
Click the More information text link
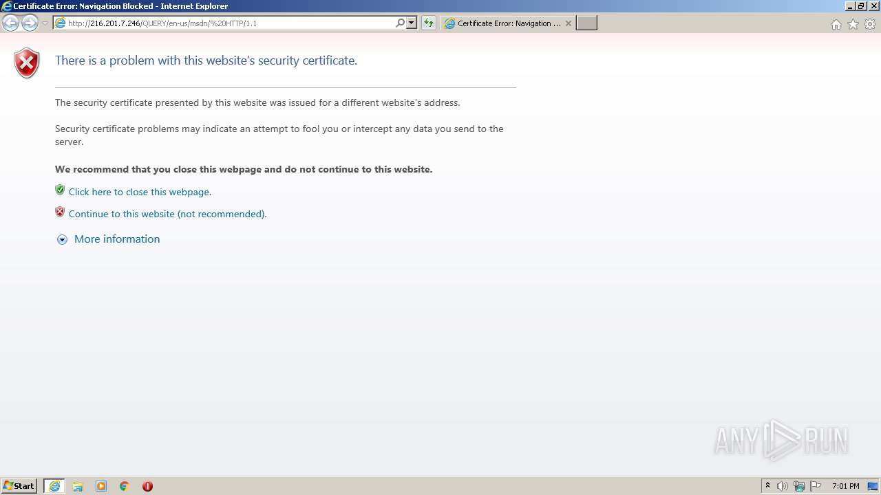pyautogui.click(x=117, y=239)
